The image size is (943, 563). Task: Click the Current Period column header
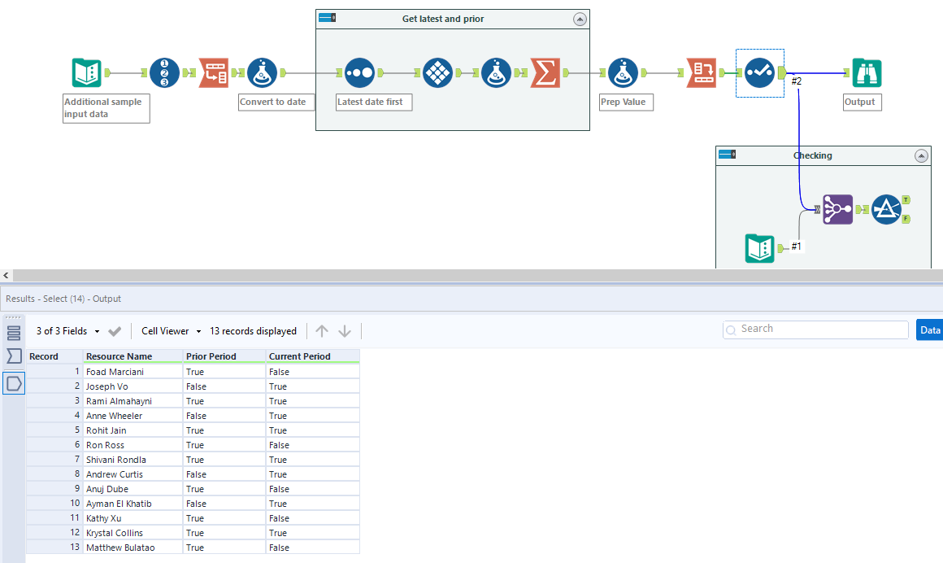point(299,356)
